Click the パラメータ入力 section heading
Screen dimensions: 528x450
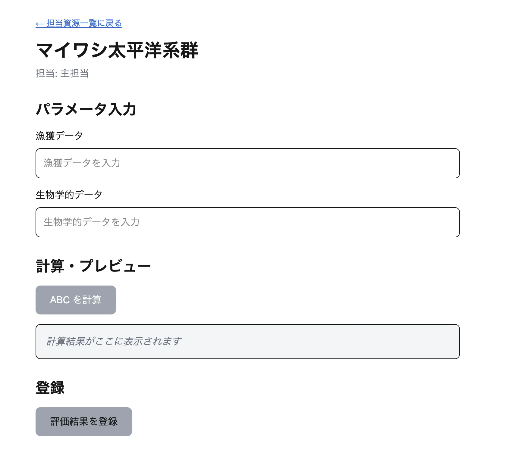[x=86, y=109]
